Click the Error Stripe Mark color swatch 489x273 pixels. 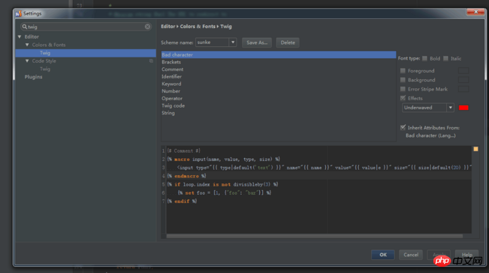[x=463, y=89]
